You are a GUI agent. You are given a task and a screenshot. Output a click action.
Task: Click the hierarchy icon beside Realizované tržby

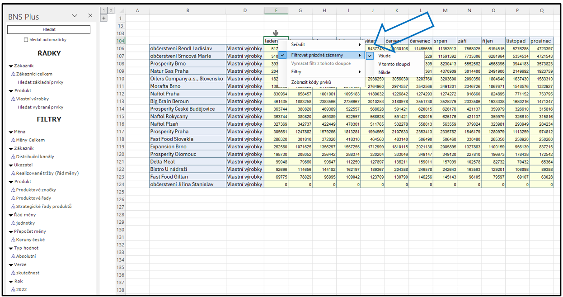click(14, 174)
